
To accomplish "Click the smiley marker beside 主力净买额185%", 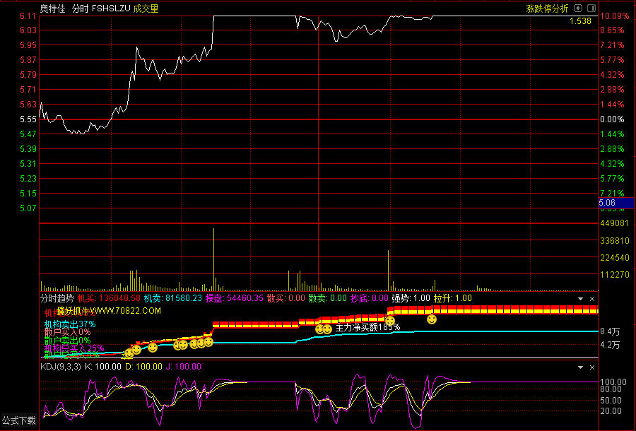I will click(x=327, y=329).
